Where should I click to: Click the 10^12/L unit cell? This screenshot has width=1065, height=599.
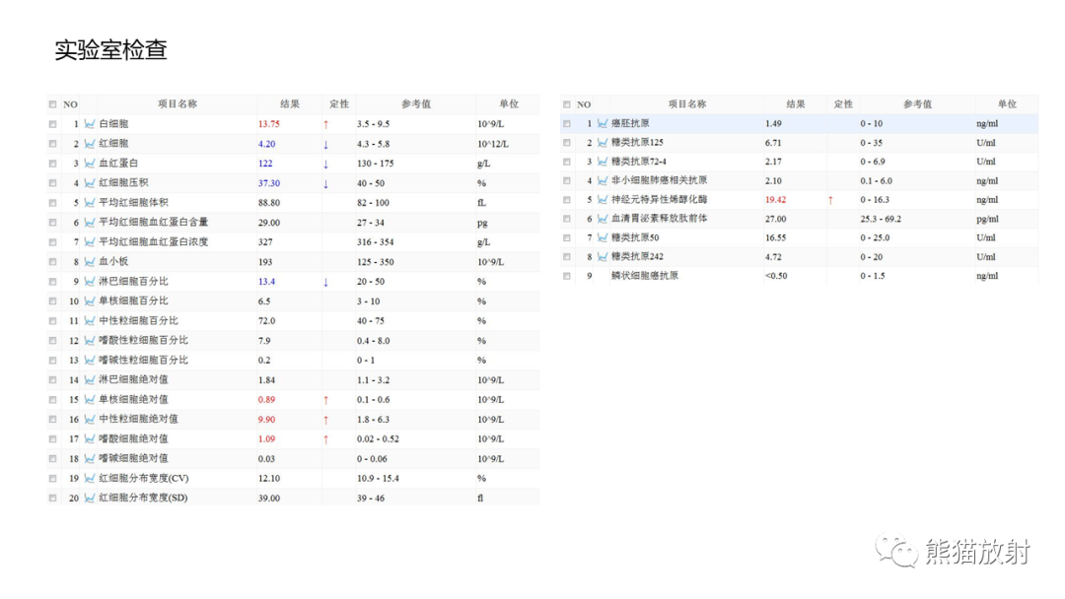493,144
